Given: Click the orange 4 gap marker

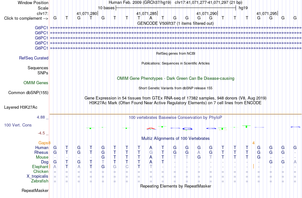Looking at the screenshot, I should click(253, 143).
